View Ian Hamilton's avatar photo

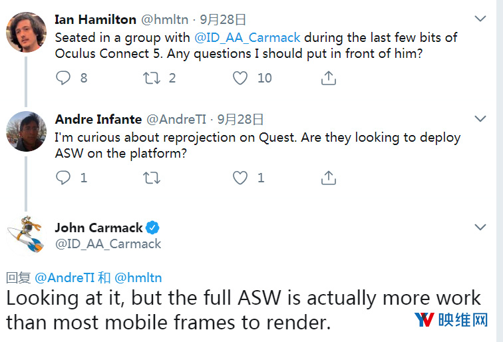click(x=27, y=32)
